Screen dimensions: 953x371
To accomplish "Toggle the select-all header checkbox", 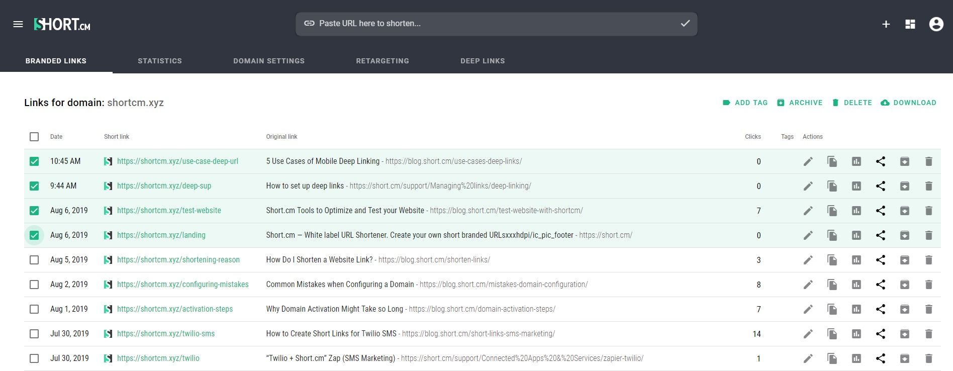I will [34, 137].
